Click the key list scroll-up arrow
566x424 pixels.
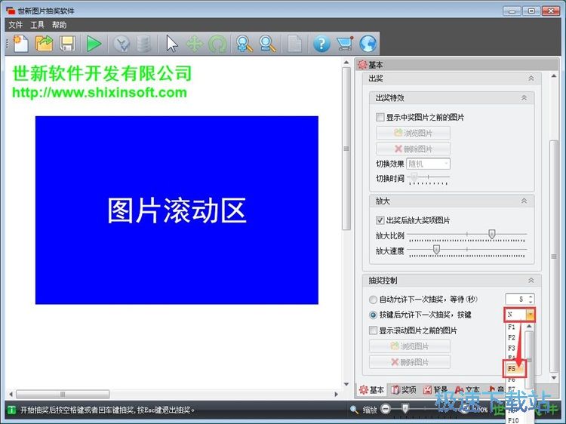(x=529, y=327)
